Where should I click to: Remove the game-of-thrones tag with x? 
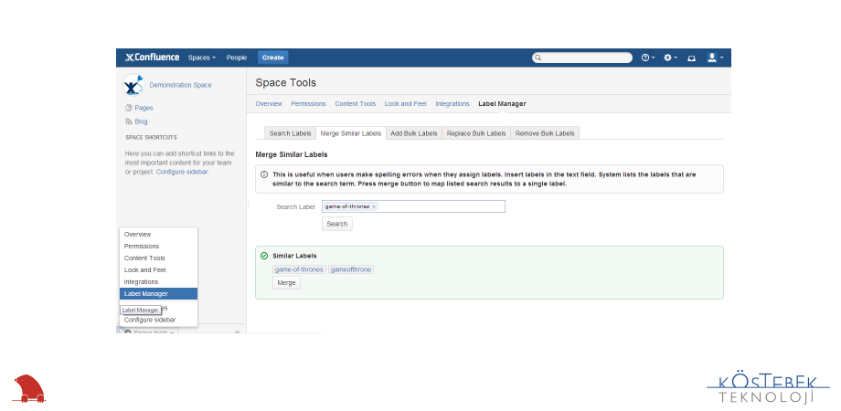pyautogui.click(x=374, y=206)
